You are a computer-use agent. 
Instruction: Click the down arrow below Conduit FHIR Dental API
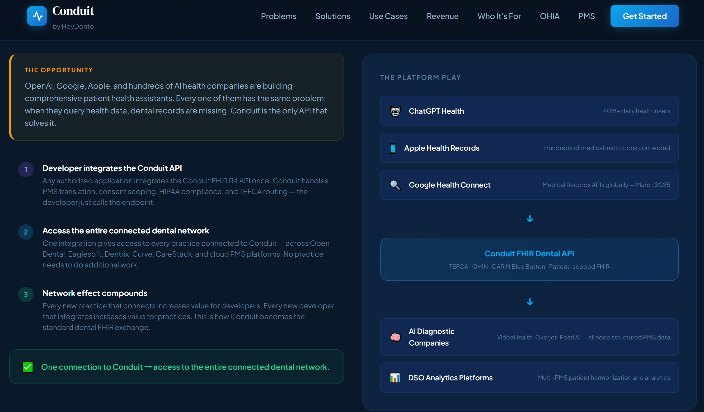(530, 302)
